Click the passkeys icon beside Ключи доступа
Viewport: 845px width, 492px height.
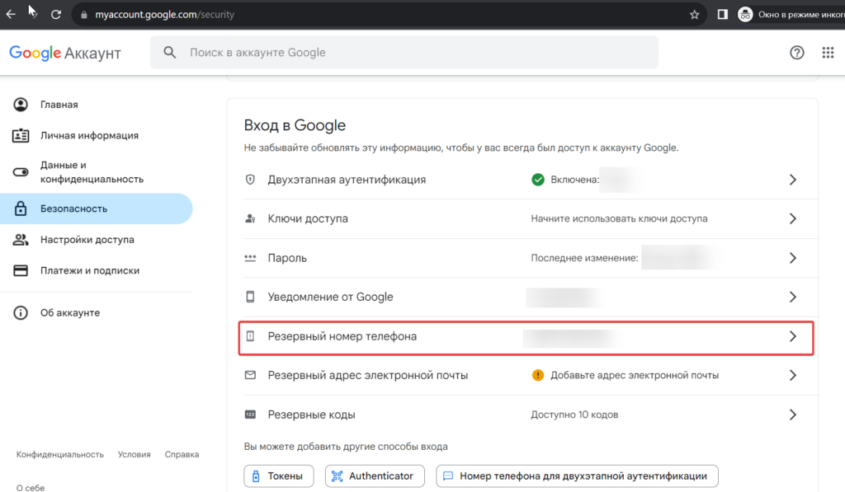250,218
